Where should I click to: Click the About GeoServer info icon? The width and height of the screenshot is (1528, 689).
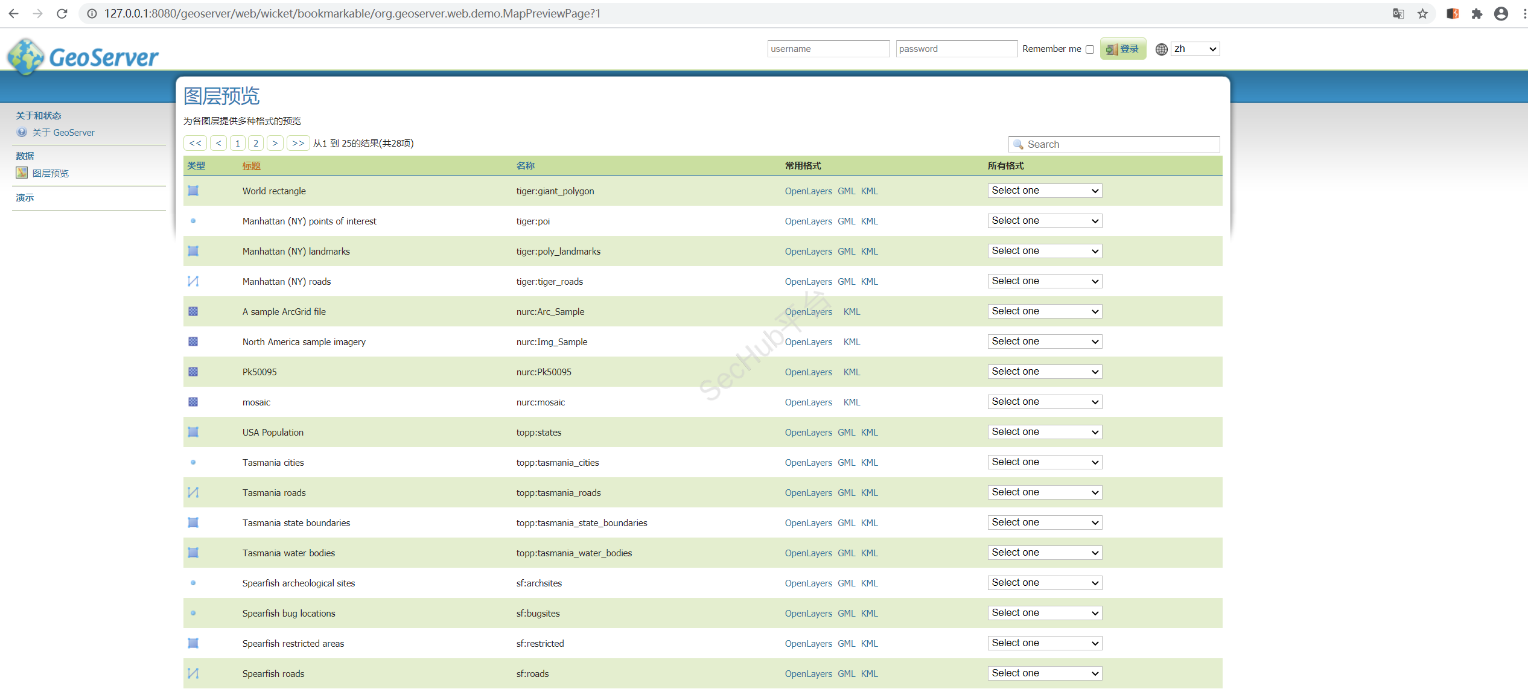pos(22,132)
